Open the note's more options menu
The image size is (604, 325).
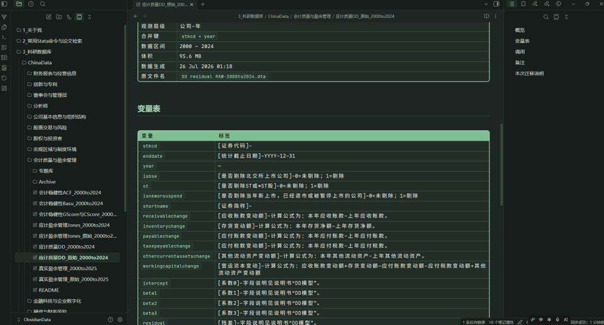(x=496, y=16)
